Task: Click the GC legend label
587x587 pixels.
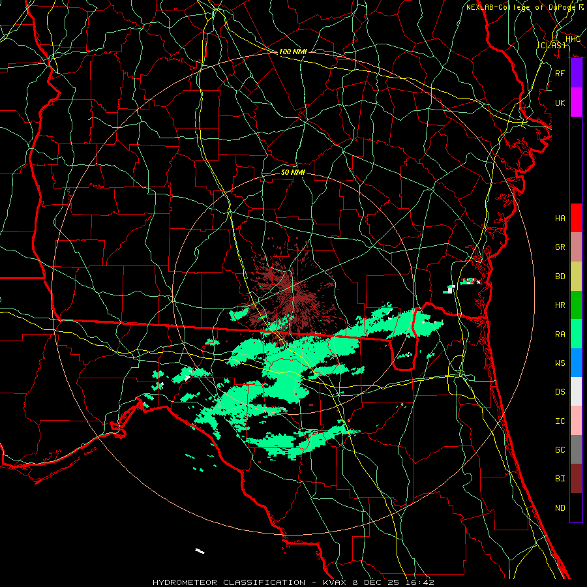Action: [x=560, y=450]
